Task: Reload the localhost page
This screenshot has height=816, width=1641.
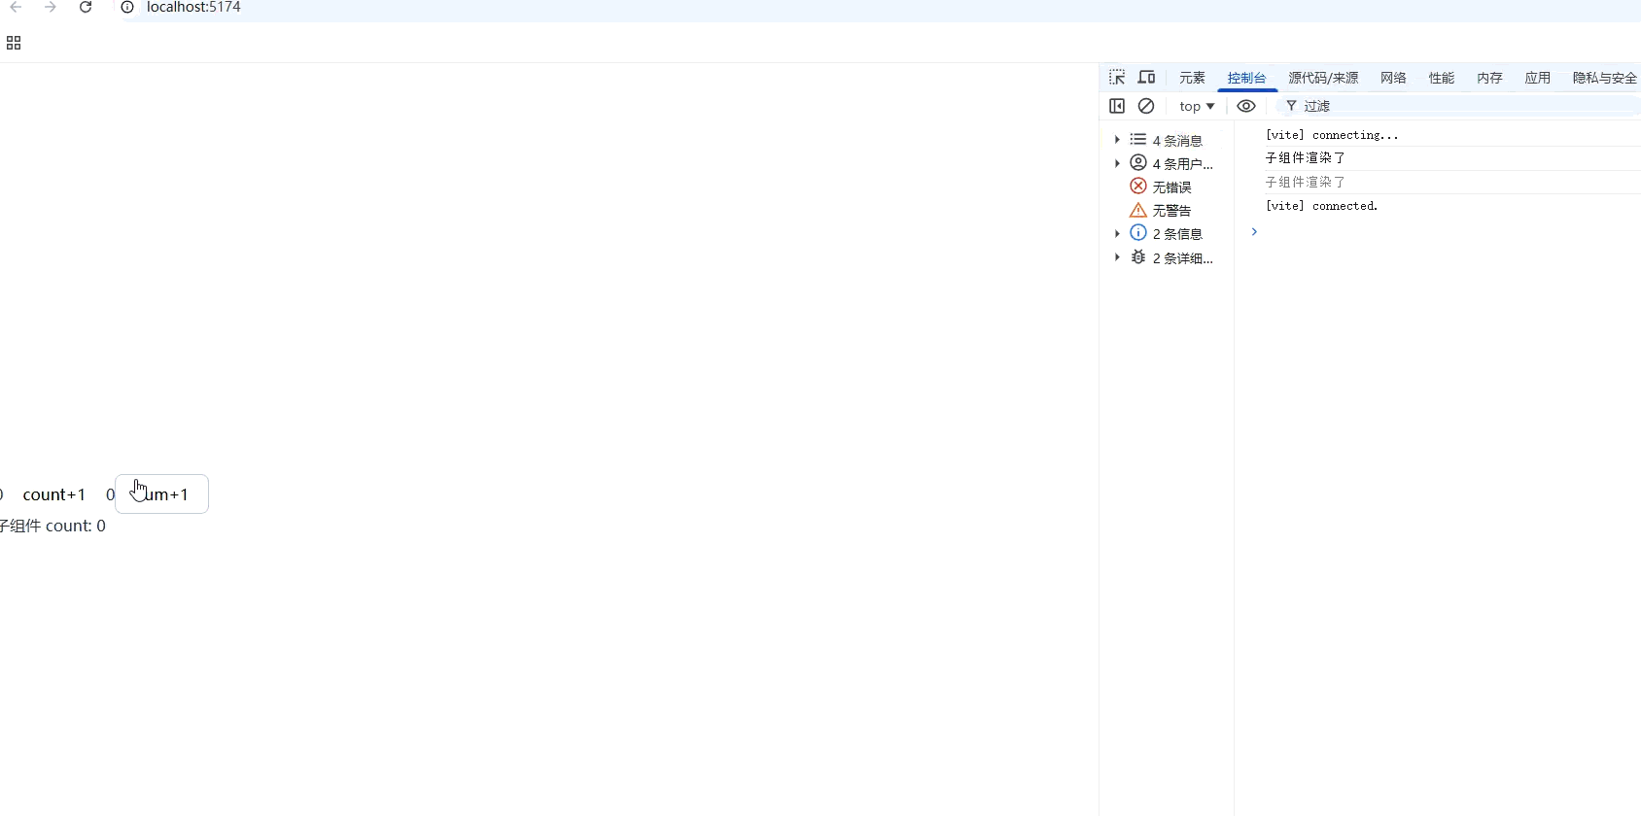Action: click(86, 7)
